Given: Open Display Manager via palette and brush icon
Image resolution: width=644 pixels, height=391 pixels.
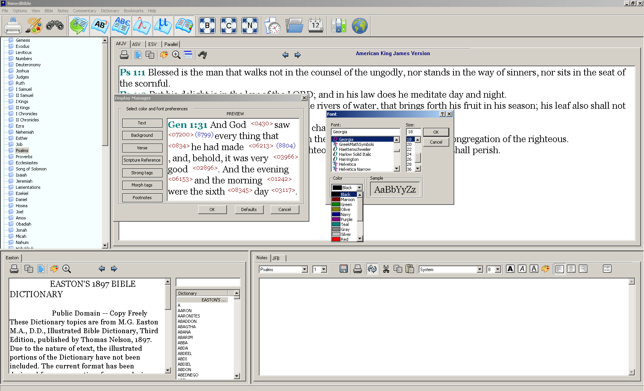Looking at the screenshot, I should [34, 26].
